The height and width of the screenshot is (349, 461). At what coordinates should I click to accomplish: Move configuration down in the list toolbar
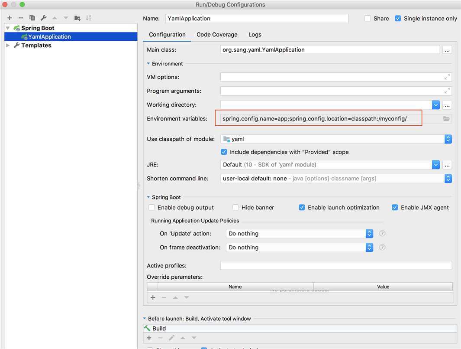[66, 18]
